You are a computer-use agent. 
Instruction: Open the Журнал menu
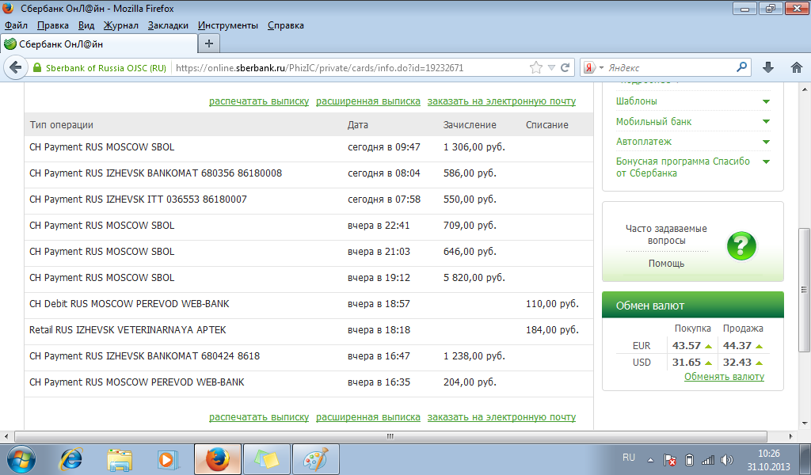click(x=121, y=25)
